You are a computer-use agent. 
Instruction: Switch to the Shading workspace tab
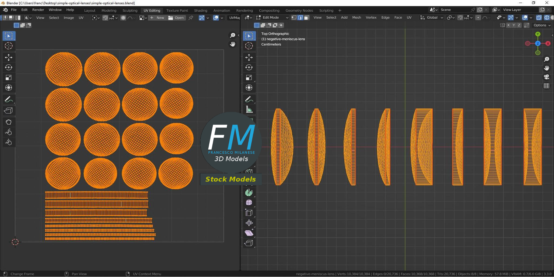click(x=200, y=10)
